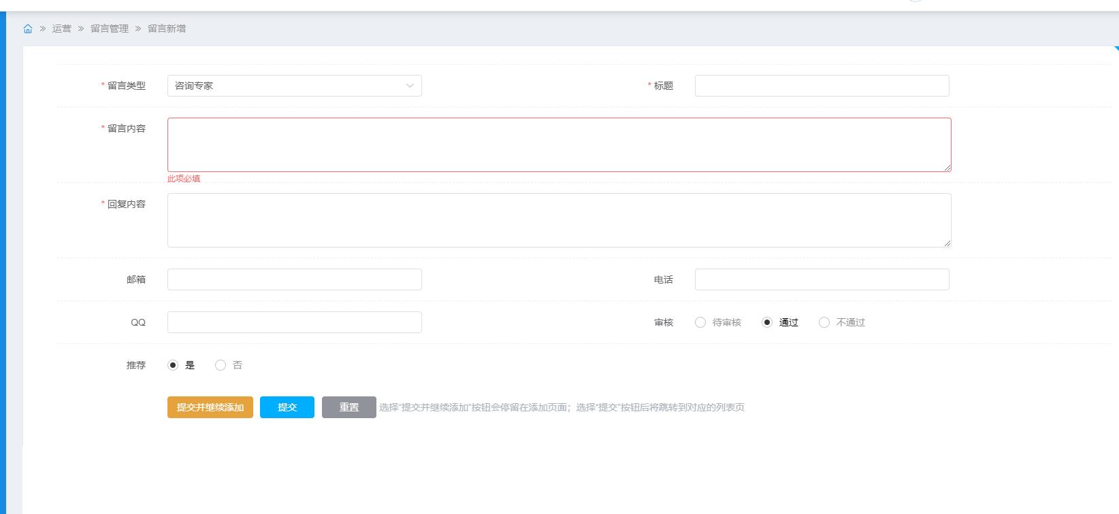The width and height of the screenshot is (1119, 514).
Task: Click the 电话 field label
Action: (x=664, y=279)
